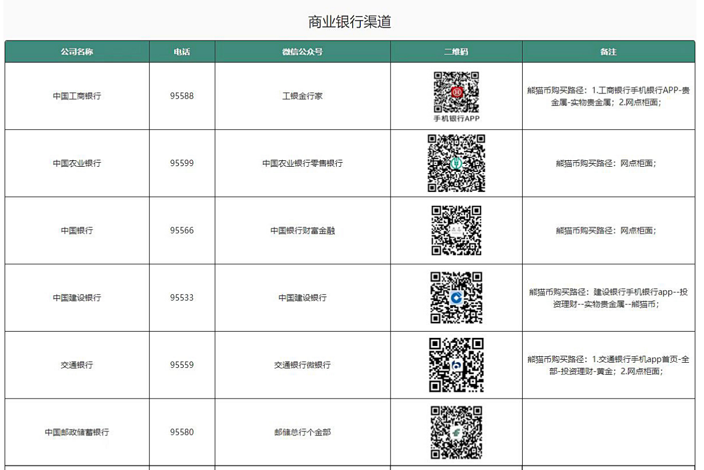Click the 中国银行财富金融 WeChat account name

coord(303,230)
